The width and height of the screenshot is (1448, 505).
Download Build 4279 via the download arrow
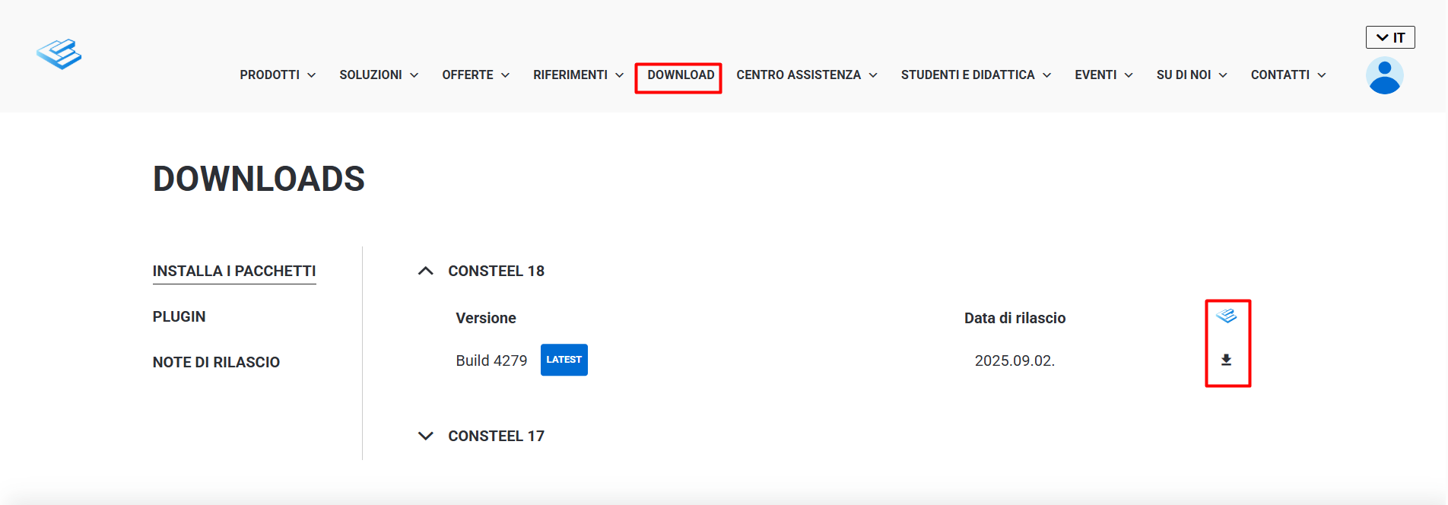click(x=1226, y=360)
